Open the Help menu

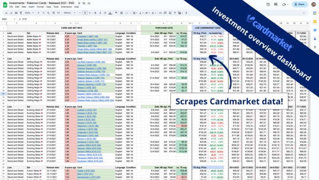[x=77, y=7]
